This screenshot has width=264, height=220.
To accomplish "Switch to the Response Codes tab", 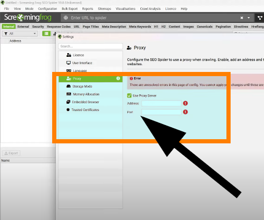I will 59,27.
